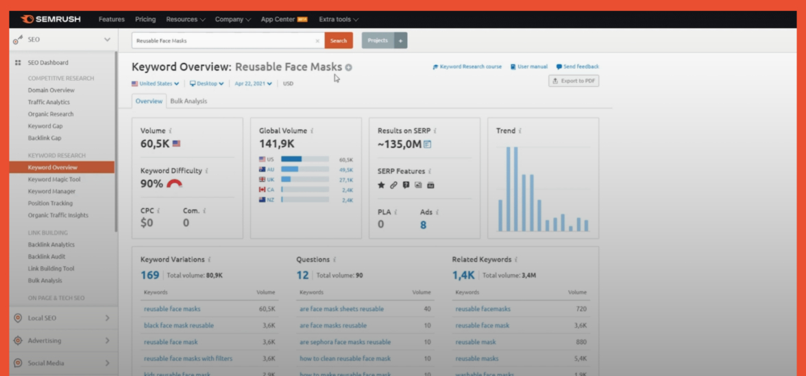Click the Results on SERP info icon
The width and height of the screenshot is (806, 376).
tap(435, 131)
